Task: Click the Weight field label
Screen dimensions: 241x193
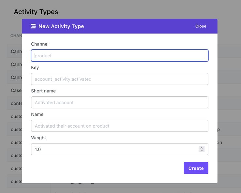Action: 38,138
